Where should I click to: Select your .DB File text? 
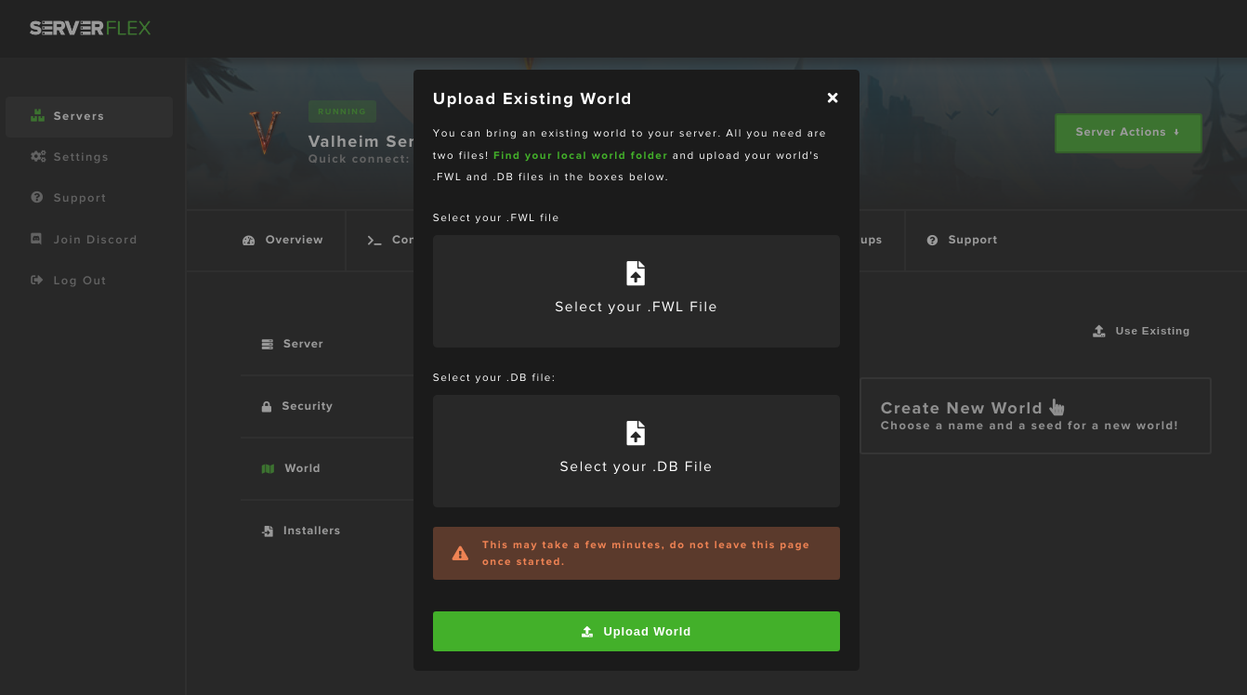[636, 466]
